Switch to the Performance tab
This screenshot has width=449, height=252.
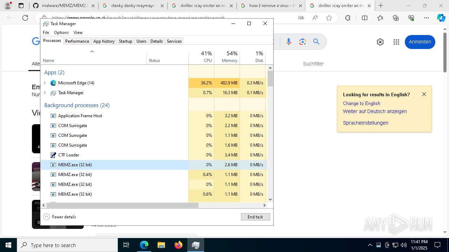pos(77,41)
